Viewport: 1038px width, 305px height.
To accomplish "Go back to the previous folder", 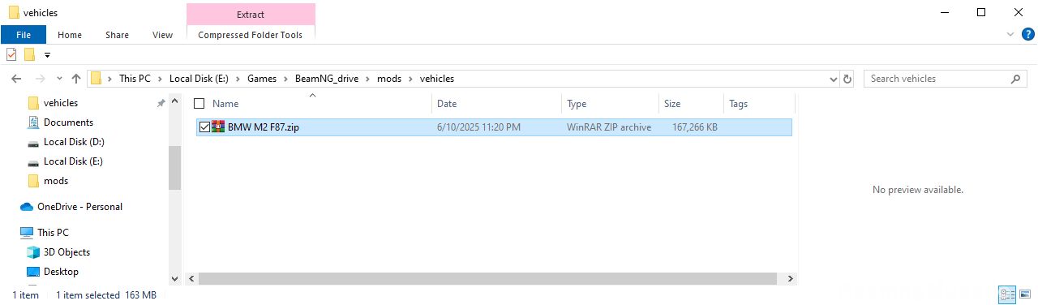I will [16, 79].
